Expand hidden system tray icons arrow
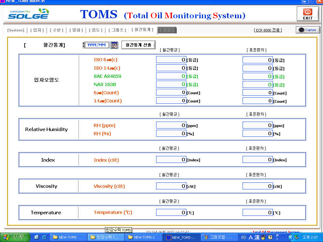 click(291, 237)
